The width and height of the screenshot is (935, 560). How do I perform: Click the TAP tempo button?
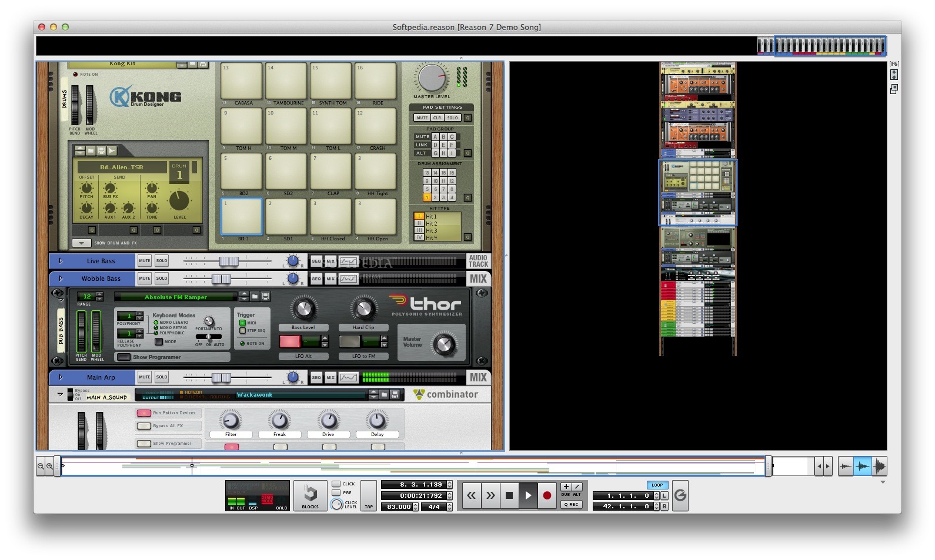click(x=369, y=496)
